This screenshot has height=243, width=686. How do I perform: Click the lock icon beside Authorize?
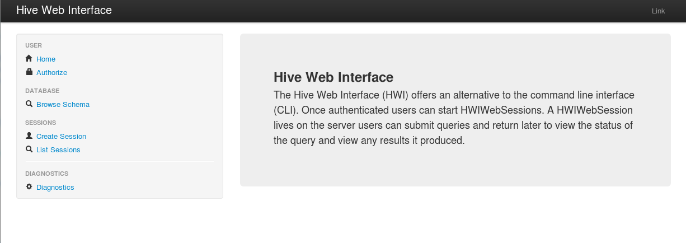(x=29, y=72)
